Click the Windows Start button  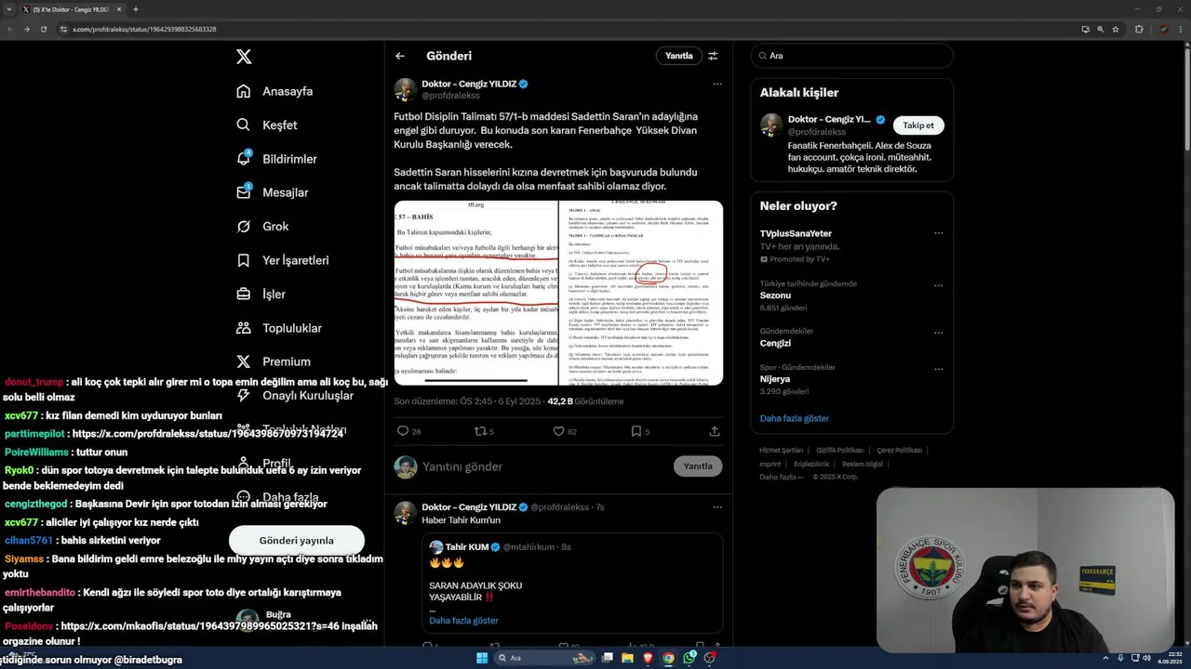(x=482, y=658)
